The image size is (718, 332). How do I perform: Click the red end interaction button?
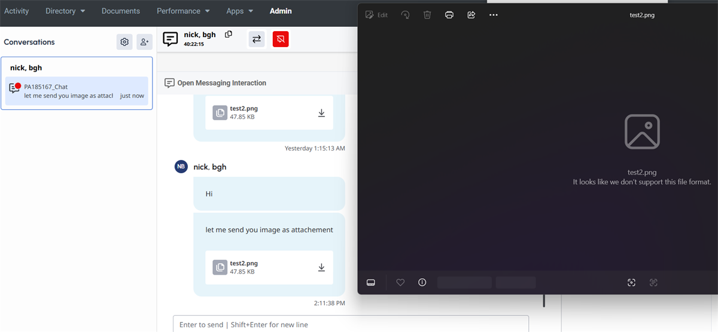tap(281, 39)
